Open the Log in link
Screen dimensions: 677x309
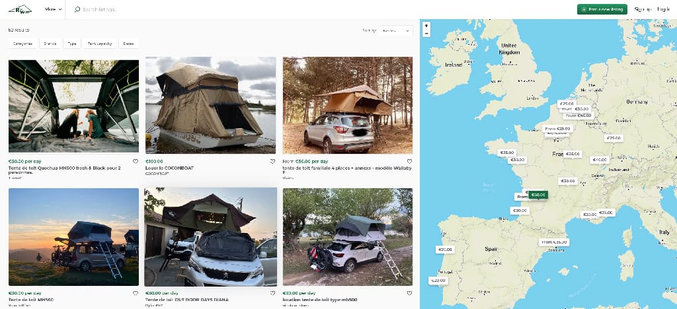663,9
